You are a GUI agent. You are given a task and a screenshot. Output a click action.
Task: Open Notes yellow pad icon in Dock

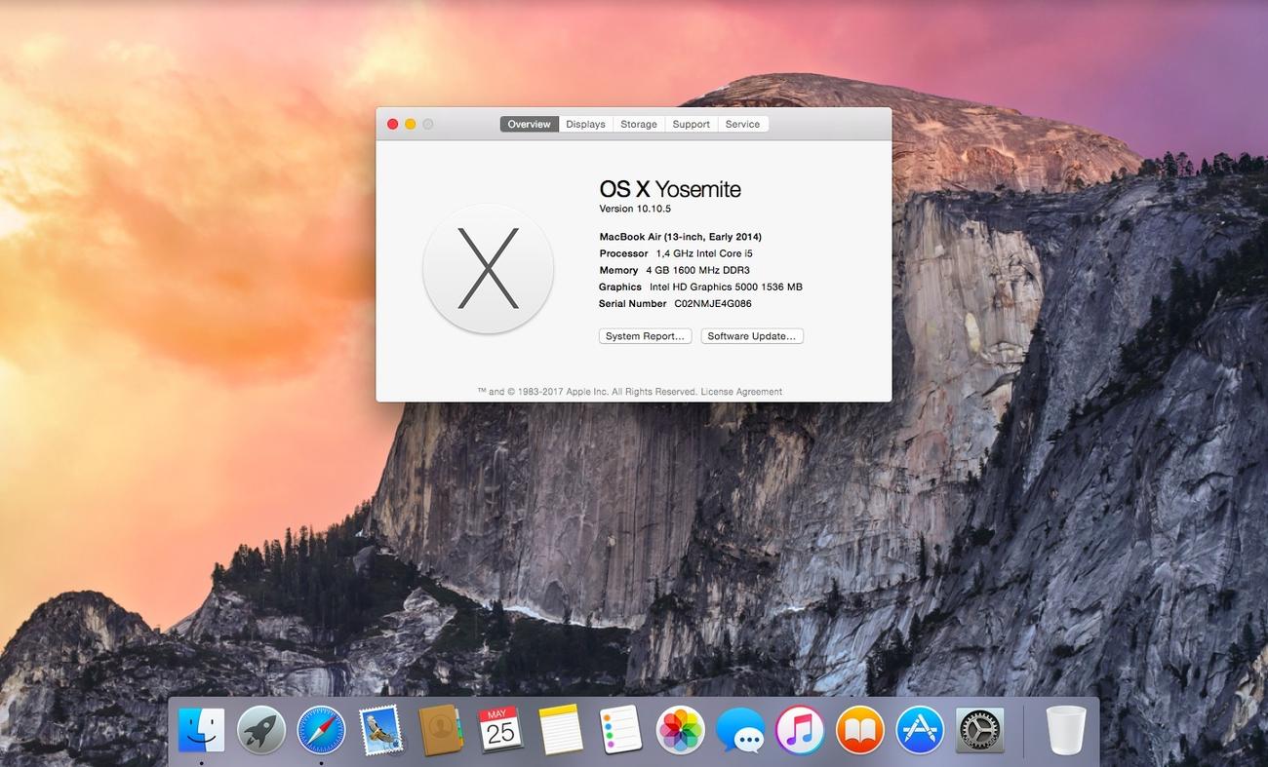561,730
